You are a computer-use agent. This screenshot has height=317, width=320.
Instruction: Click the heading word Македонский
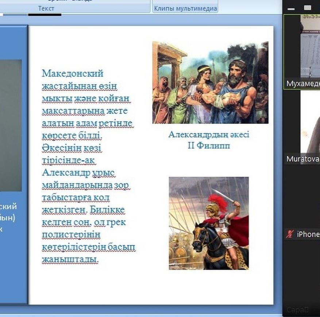(x=73, y=73)
